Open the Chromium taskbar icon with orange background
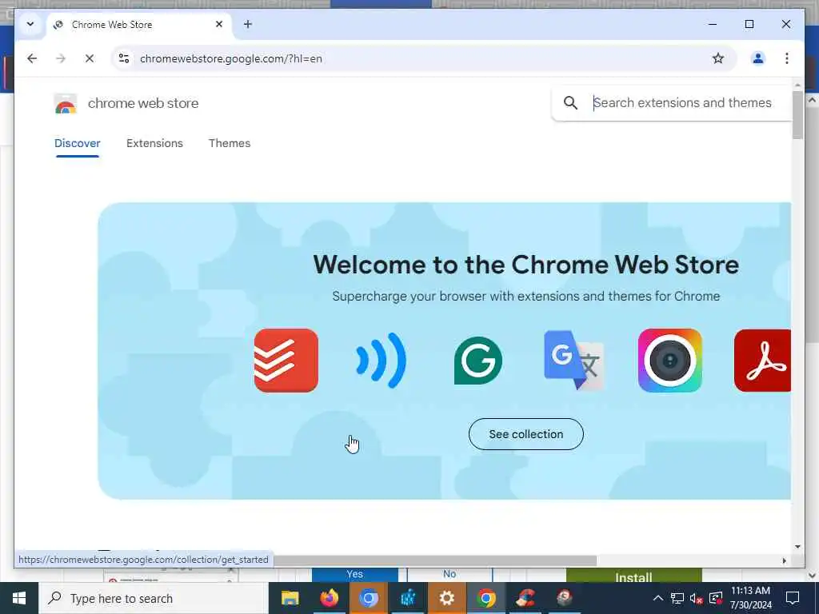 click(x=368, y=598)
